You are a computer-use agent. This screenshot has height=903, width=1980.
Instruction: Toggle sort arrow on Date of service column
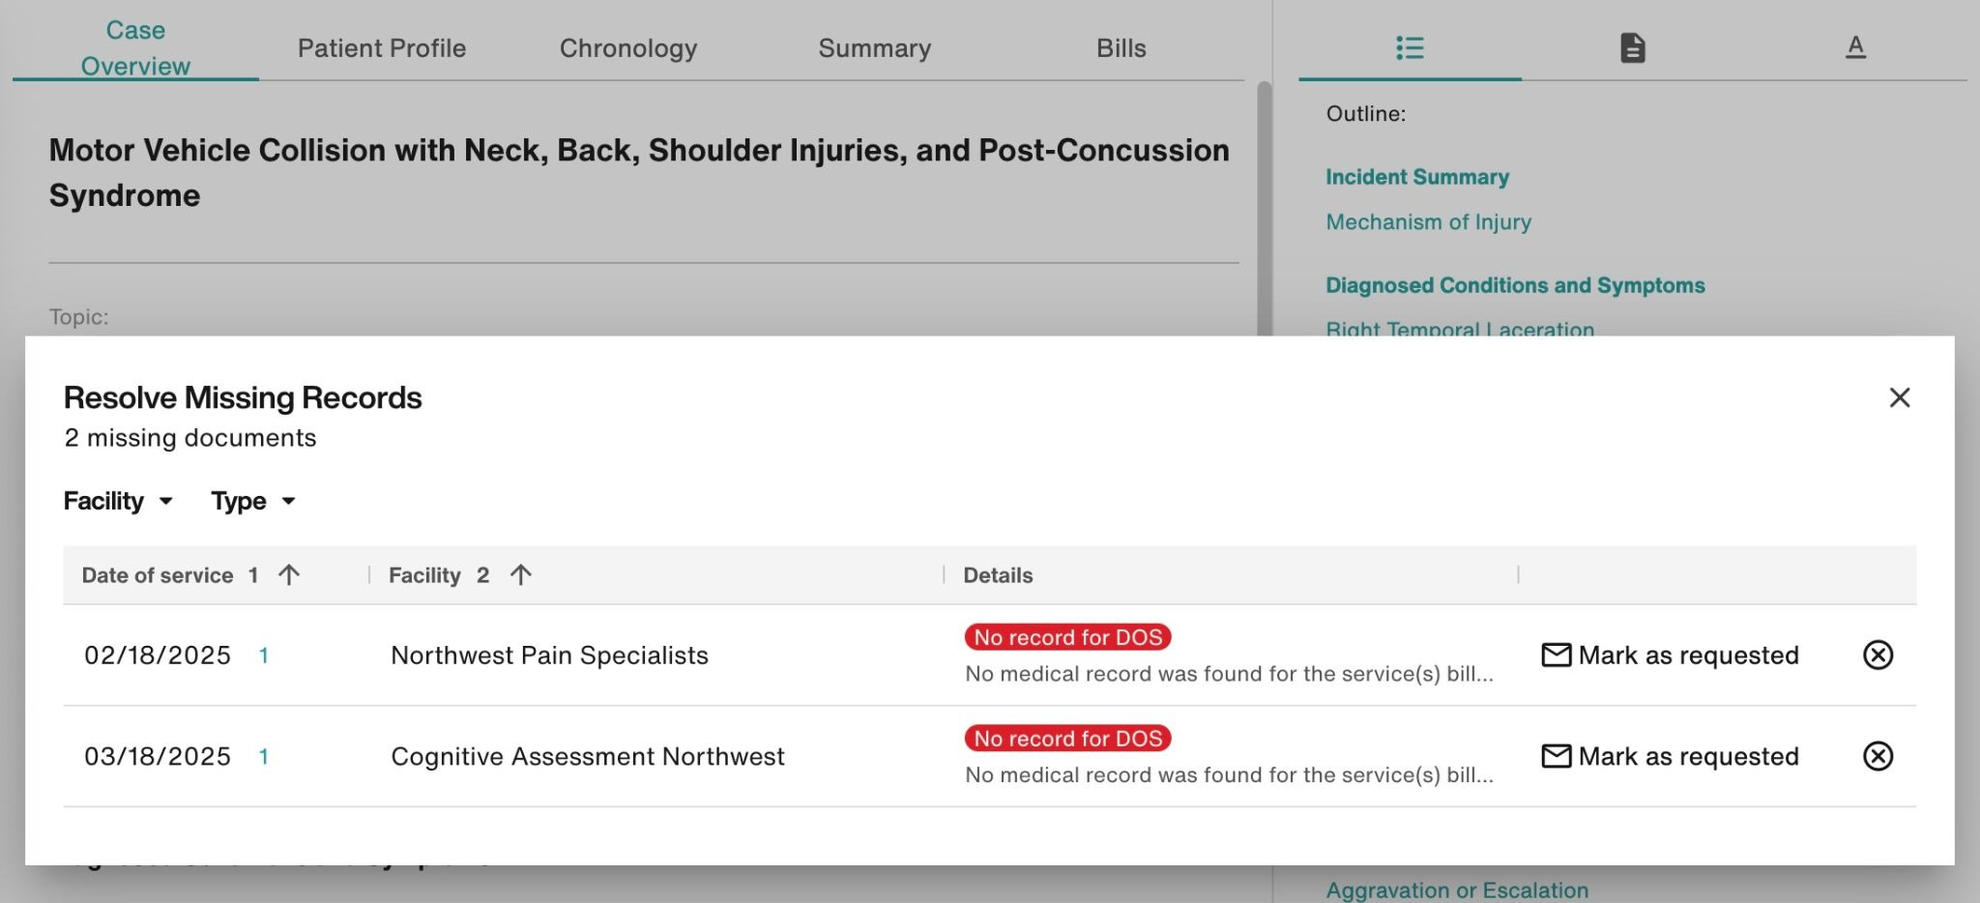(288, 575)
